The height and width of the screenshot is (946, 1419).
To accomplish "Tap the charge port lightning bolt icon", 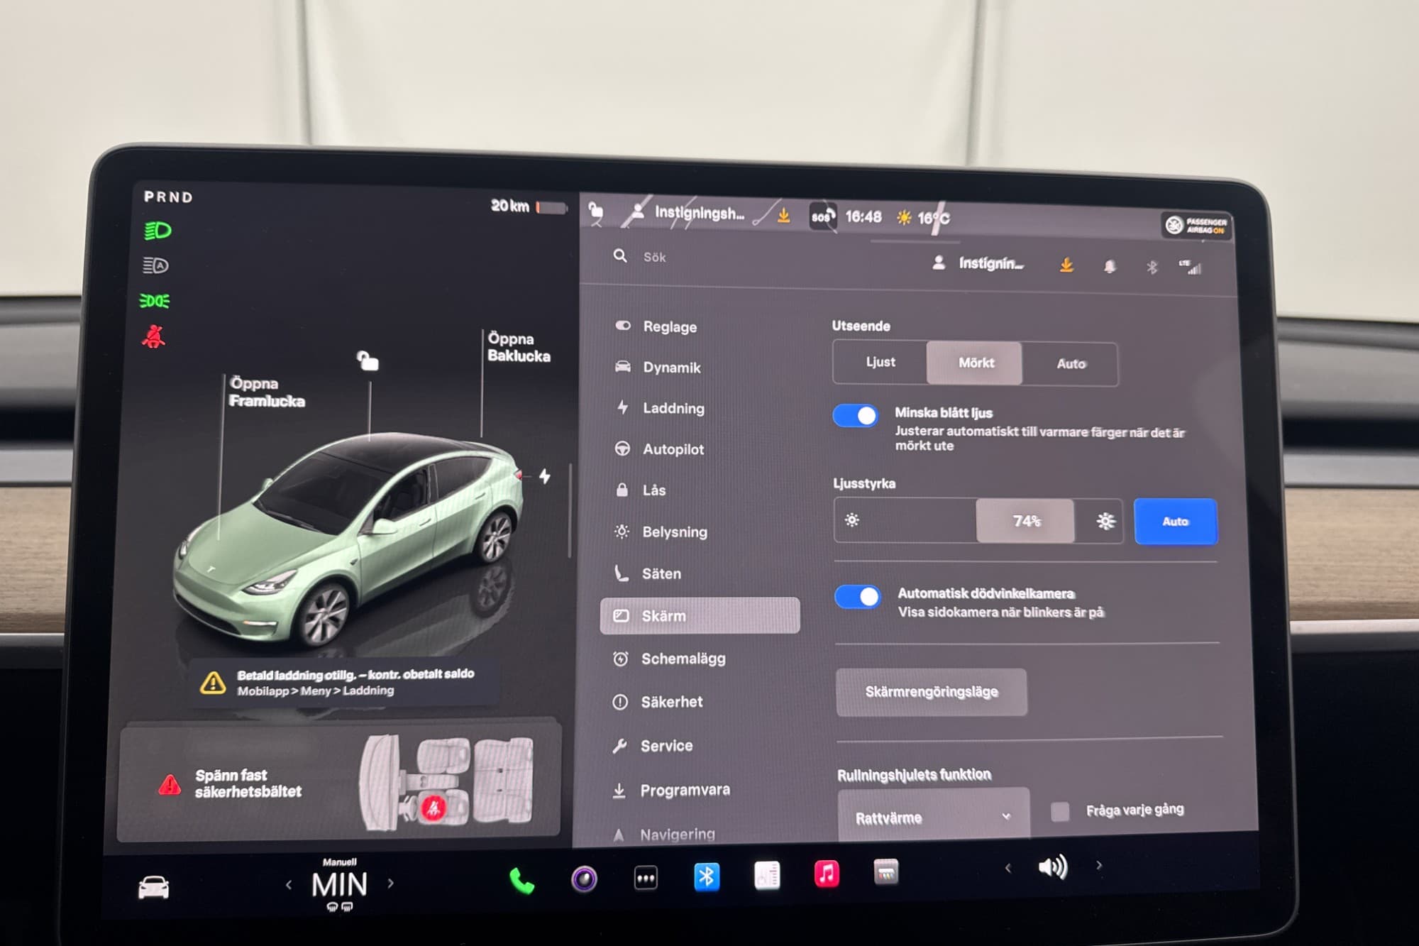I will click(x=544, y=476).
